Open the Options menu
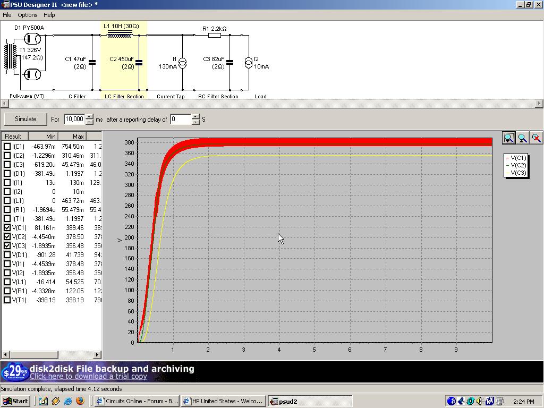 pyautogui.click(x=28, y=15)
